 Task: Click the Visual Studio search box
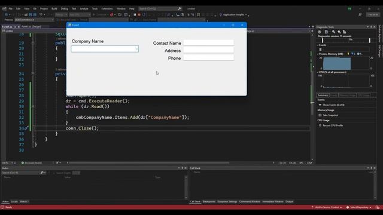(x=160, y=8)
